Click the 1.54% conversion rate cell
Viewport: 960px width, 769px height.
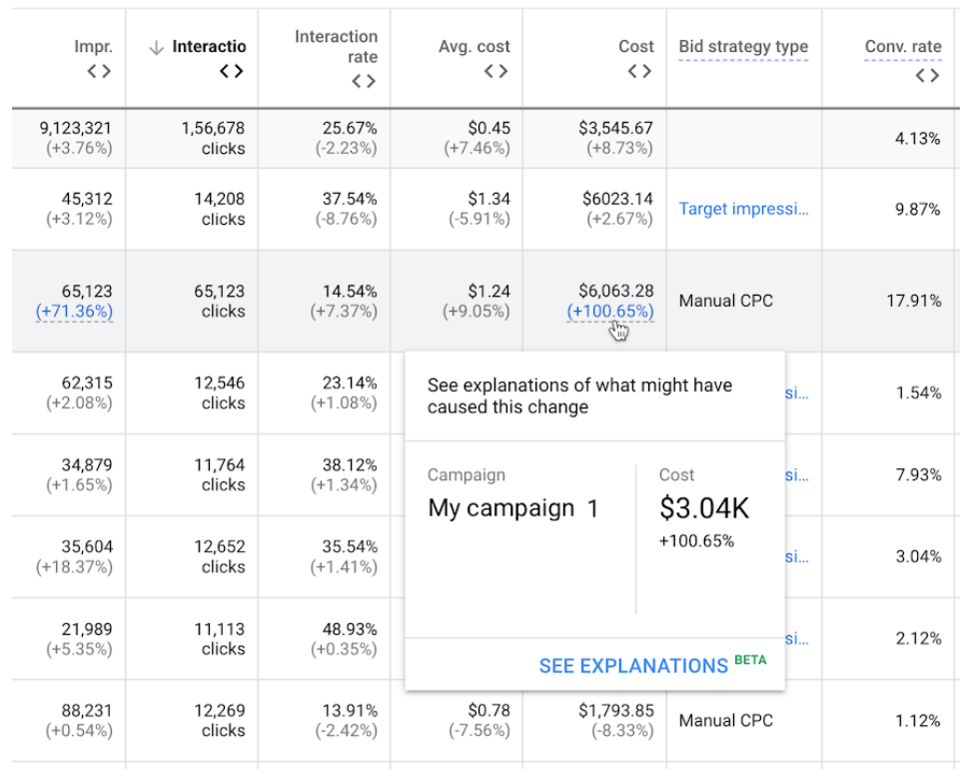coord(918,392)
